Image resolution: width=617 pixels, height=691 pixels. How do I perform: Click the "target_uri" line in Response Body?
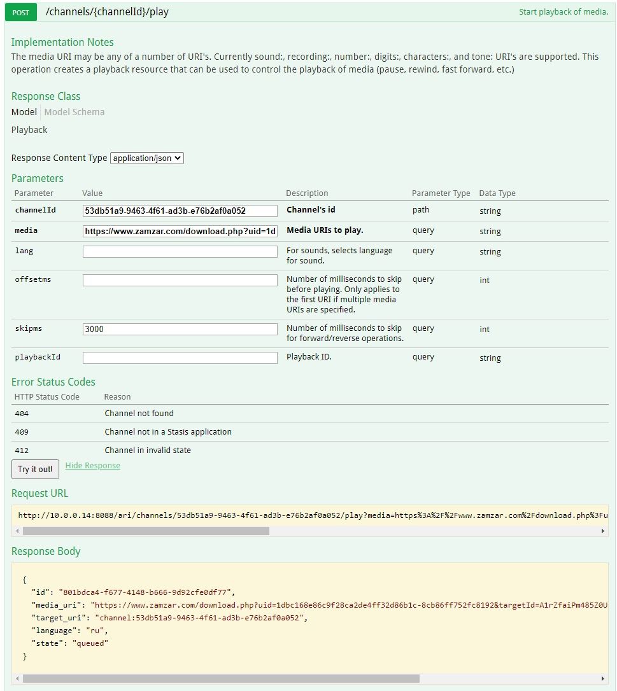169,618
